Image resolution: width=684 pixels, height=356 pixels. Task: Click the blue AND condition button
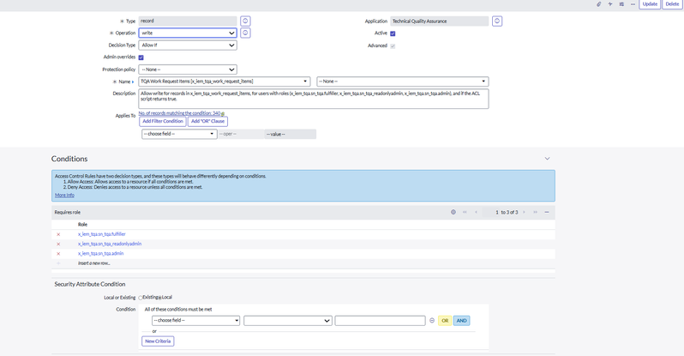click(x=461, y=321)
